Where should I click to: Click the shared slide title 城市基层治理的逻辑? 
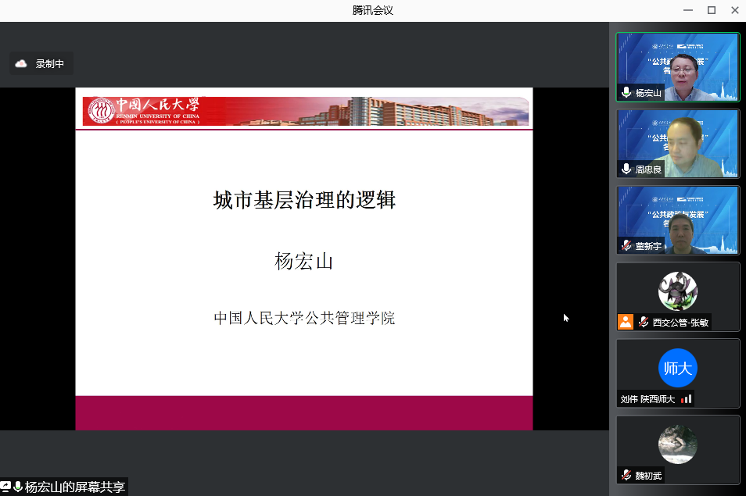click(x=304, y=200)
